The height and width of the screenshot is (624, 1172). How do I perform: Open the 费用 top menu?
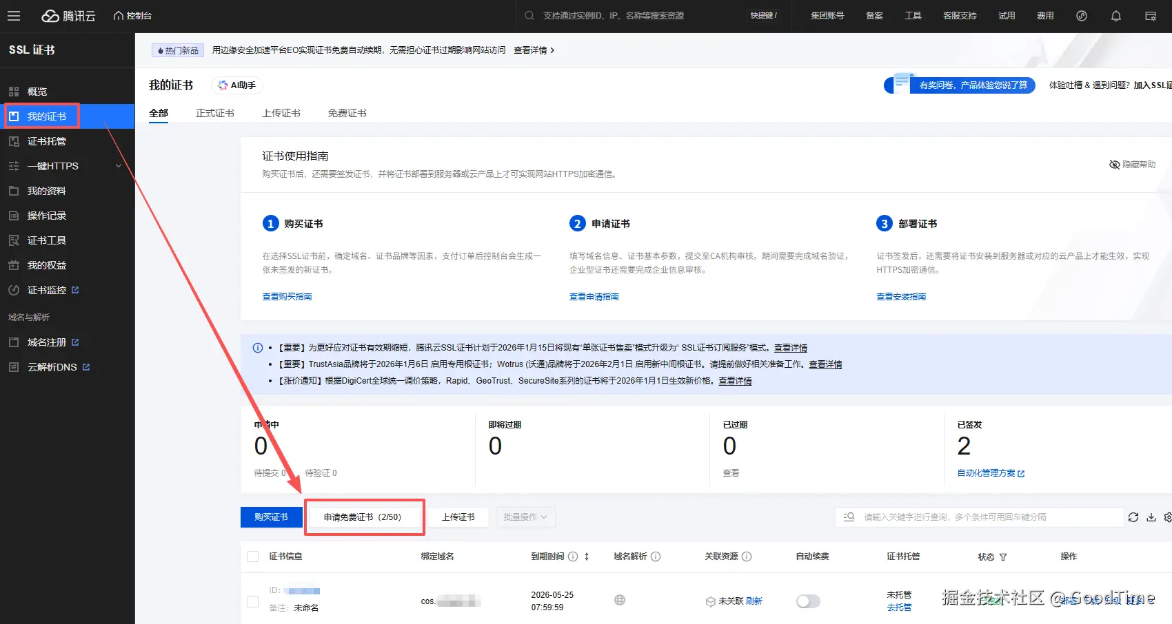[1045, 16]
